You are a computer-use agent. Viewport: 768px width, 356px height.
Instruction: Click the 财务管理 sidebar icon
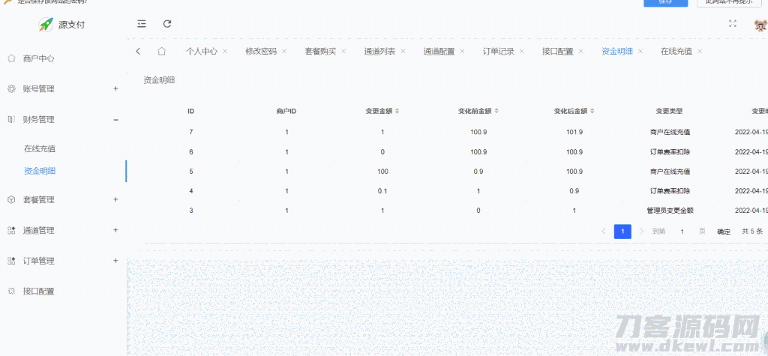pyautogui.click(x=11, y=119)
